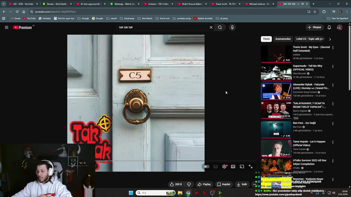Viewport: 351px width, 197px height.
Task: Bookmark this page with star
Action: (315, 12)
